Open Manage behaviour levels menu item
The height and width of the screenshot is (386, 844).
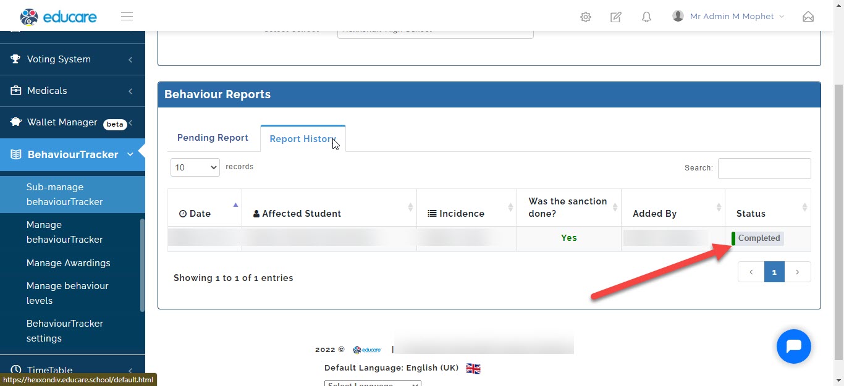point(72,293)
